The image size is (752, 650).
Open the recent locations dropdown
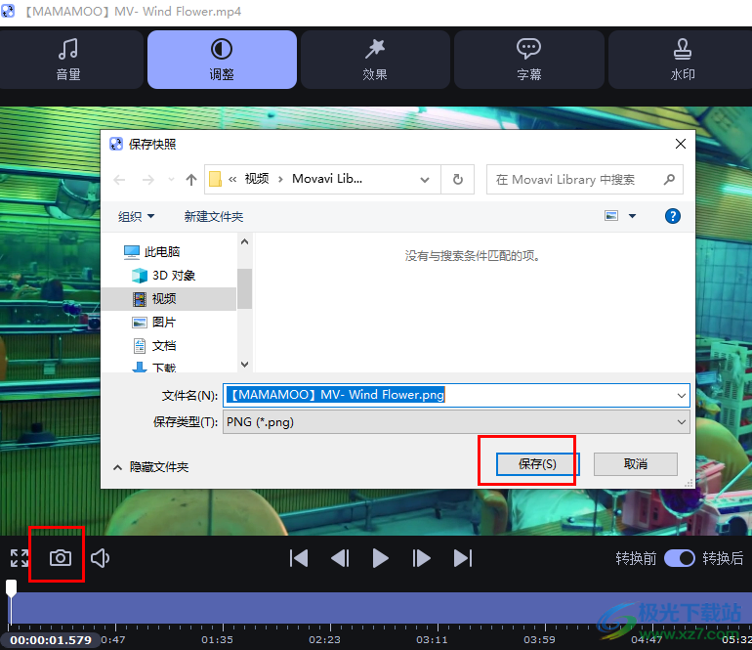point(171,180)
